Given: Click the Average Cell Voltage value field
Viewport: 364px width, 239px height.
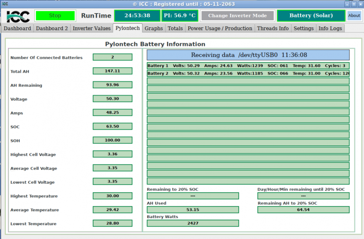Looking at the screenshot, I should pos(112,168).
